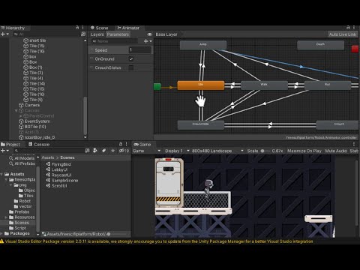Click the cube icon beside Camera in Hierarchy
Viewport: 360px width, 270px height.
21,105
